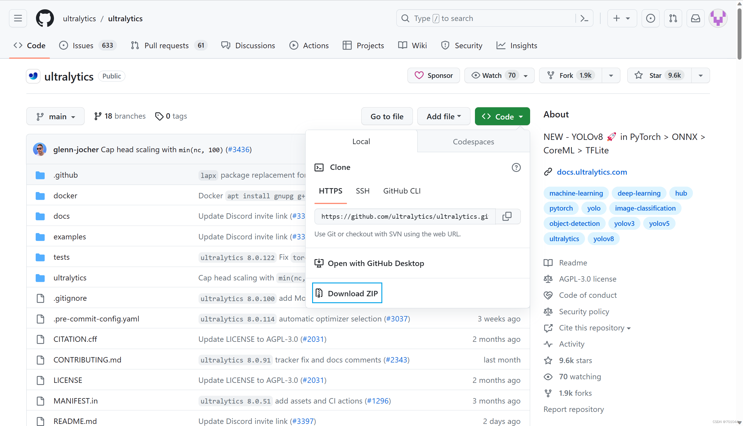
Task: Open the Discussions tab
Action: 248,45
